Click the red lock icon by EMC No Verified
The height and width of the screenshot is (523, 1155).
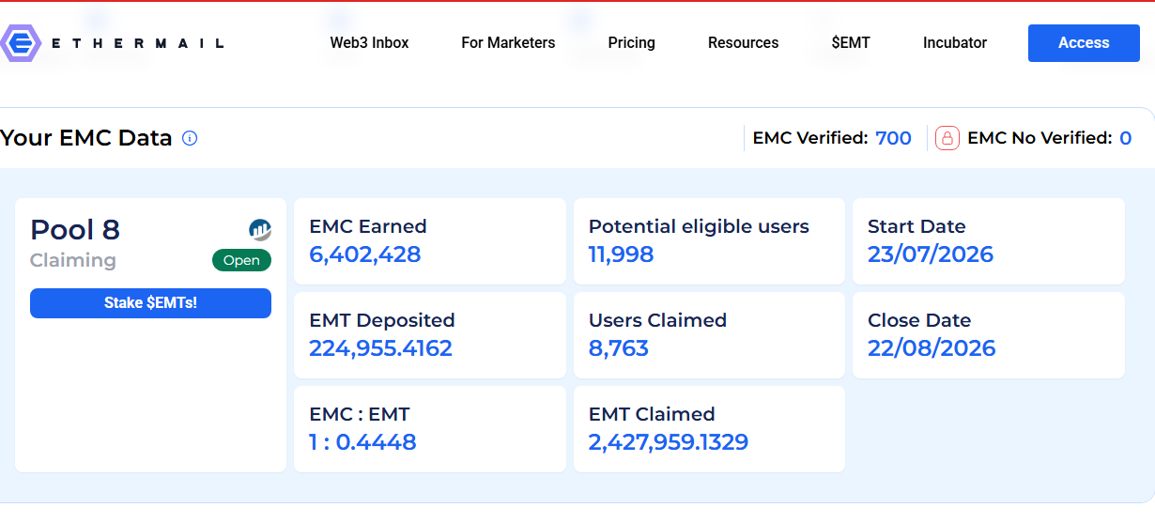[947, 138]
